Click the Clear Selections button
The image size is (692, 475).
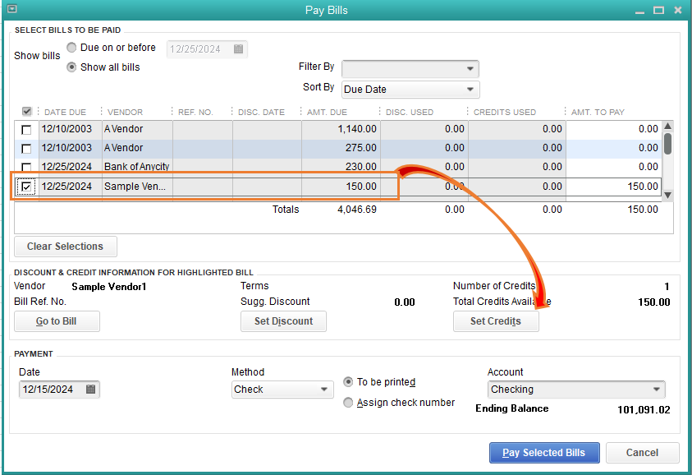pyautogui.click(x=66, y=247)
